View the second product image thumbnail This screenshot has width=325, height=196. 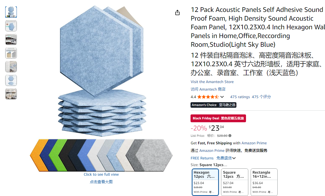coord(11,26)
